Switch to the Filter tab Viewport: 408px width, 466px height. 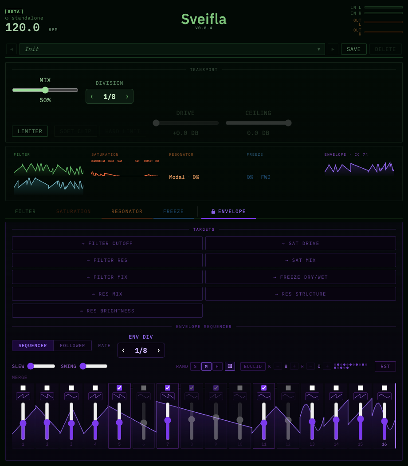point(25,211)
